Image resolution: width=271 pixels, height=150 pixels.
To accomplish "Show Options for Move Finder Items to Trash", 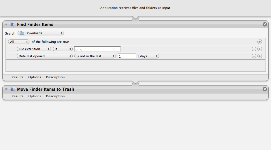I will [35, 96].
